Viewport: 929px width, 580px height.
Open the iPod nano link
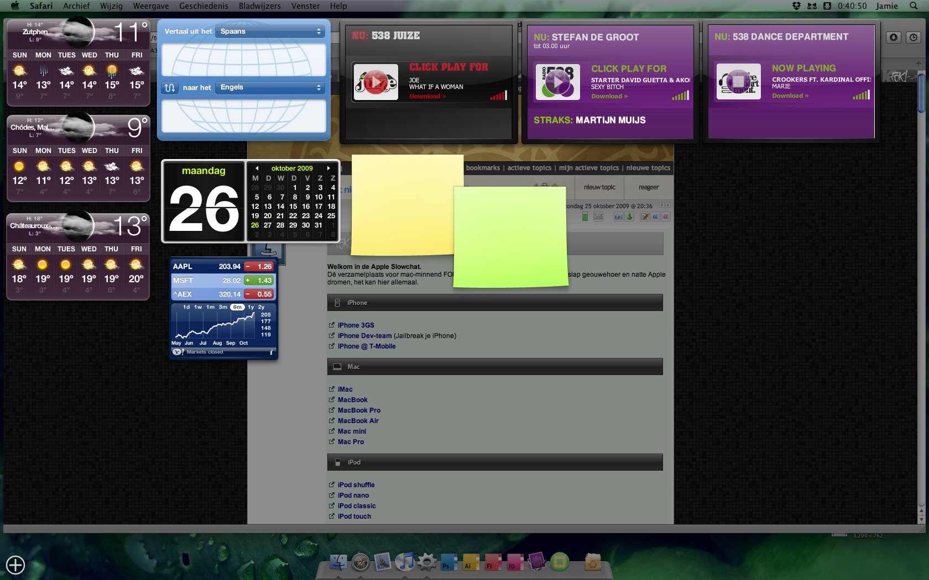pos(353,495)
